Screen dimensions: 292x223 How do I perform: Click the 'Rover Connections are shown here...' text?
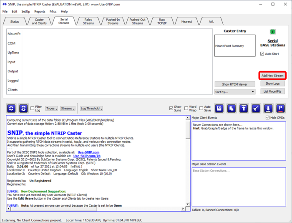pos(217,125)
